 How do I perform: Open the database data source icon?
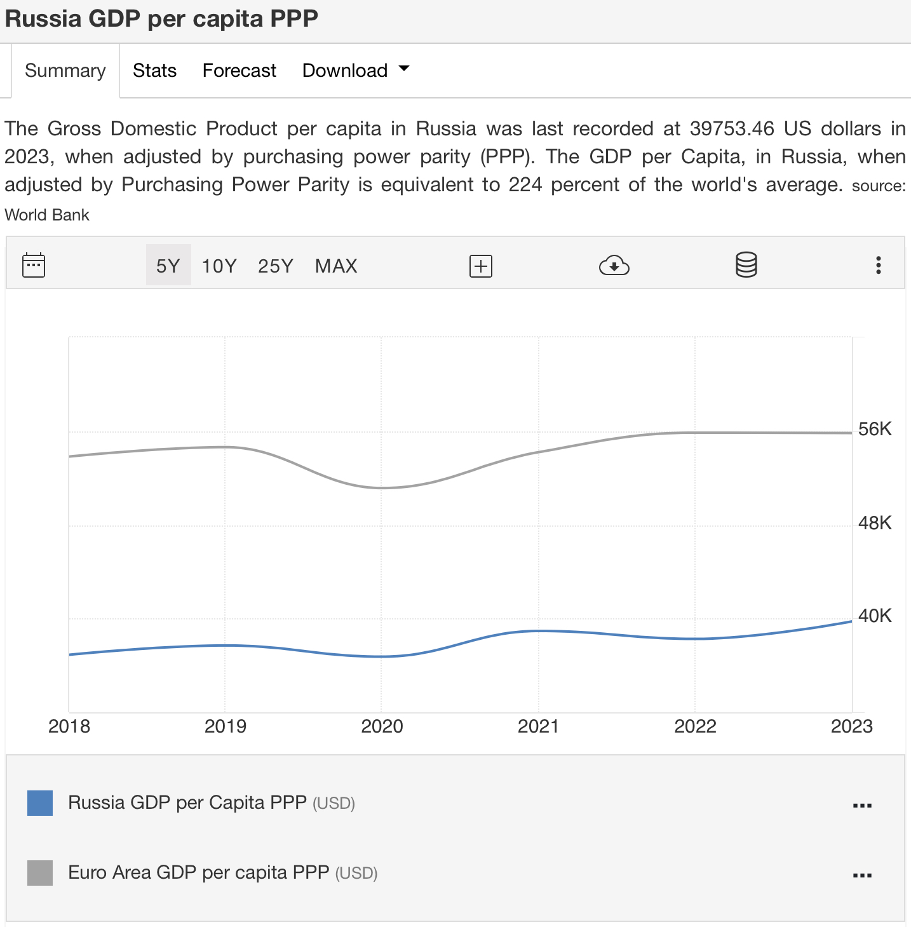tap(746, 265)
